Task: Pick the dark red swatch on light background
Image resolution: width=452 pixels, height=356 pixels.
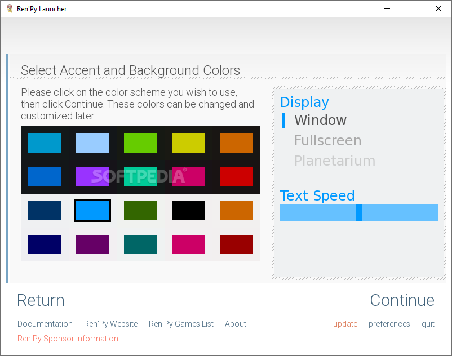Action: pyautogui.click(x=236, y=244)
